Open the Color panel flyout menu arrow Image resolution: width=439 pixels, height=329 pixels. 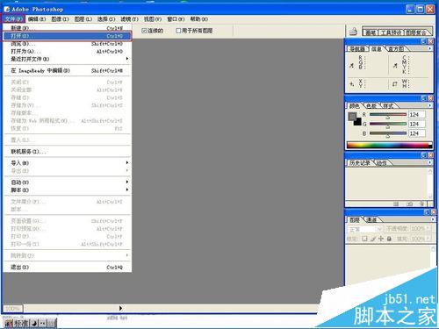tap(430, 105)
